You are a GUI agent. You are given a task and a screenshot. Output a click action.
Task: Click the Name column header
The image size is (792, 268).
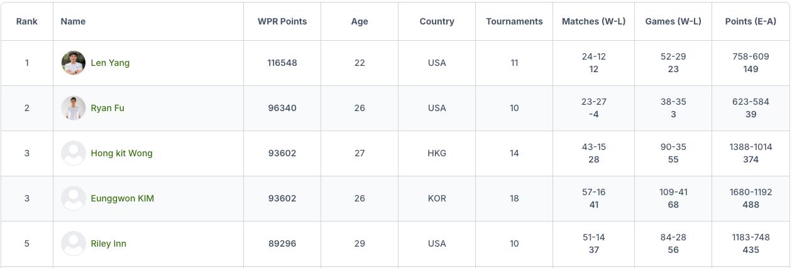click(x=73, y=21)
